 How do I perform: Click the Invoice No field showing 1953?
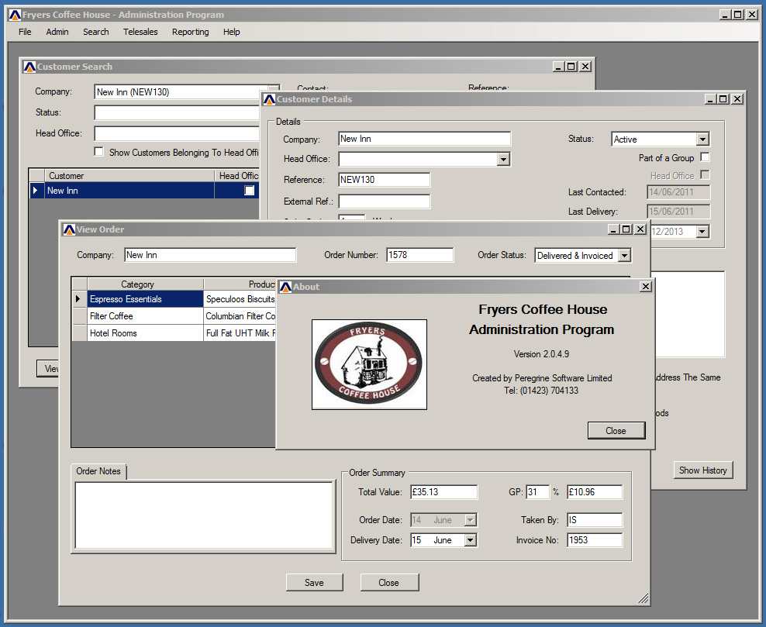(595, 540)
